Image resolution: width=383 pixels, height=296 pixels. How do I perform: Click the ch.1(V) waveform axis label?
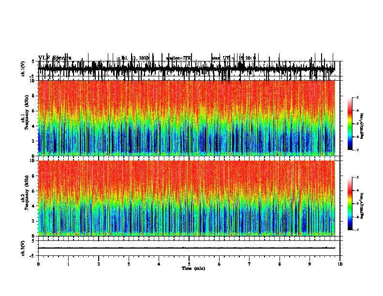pos(23,69)
